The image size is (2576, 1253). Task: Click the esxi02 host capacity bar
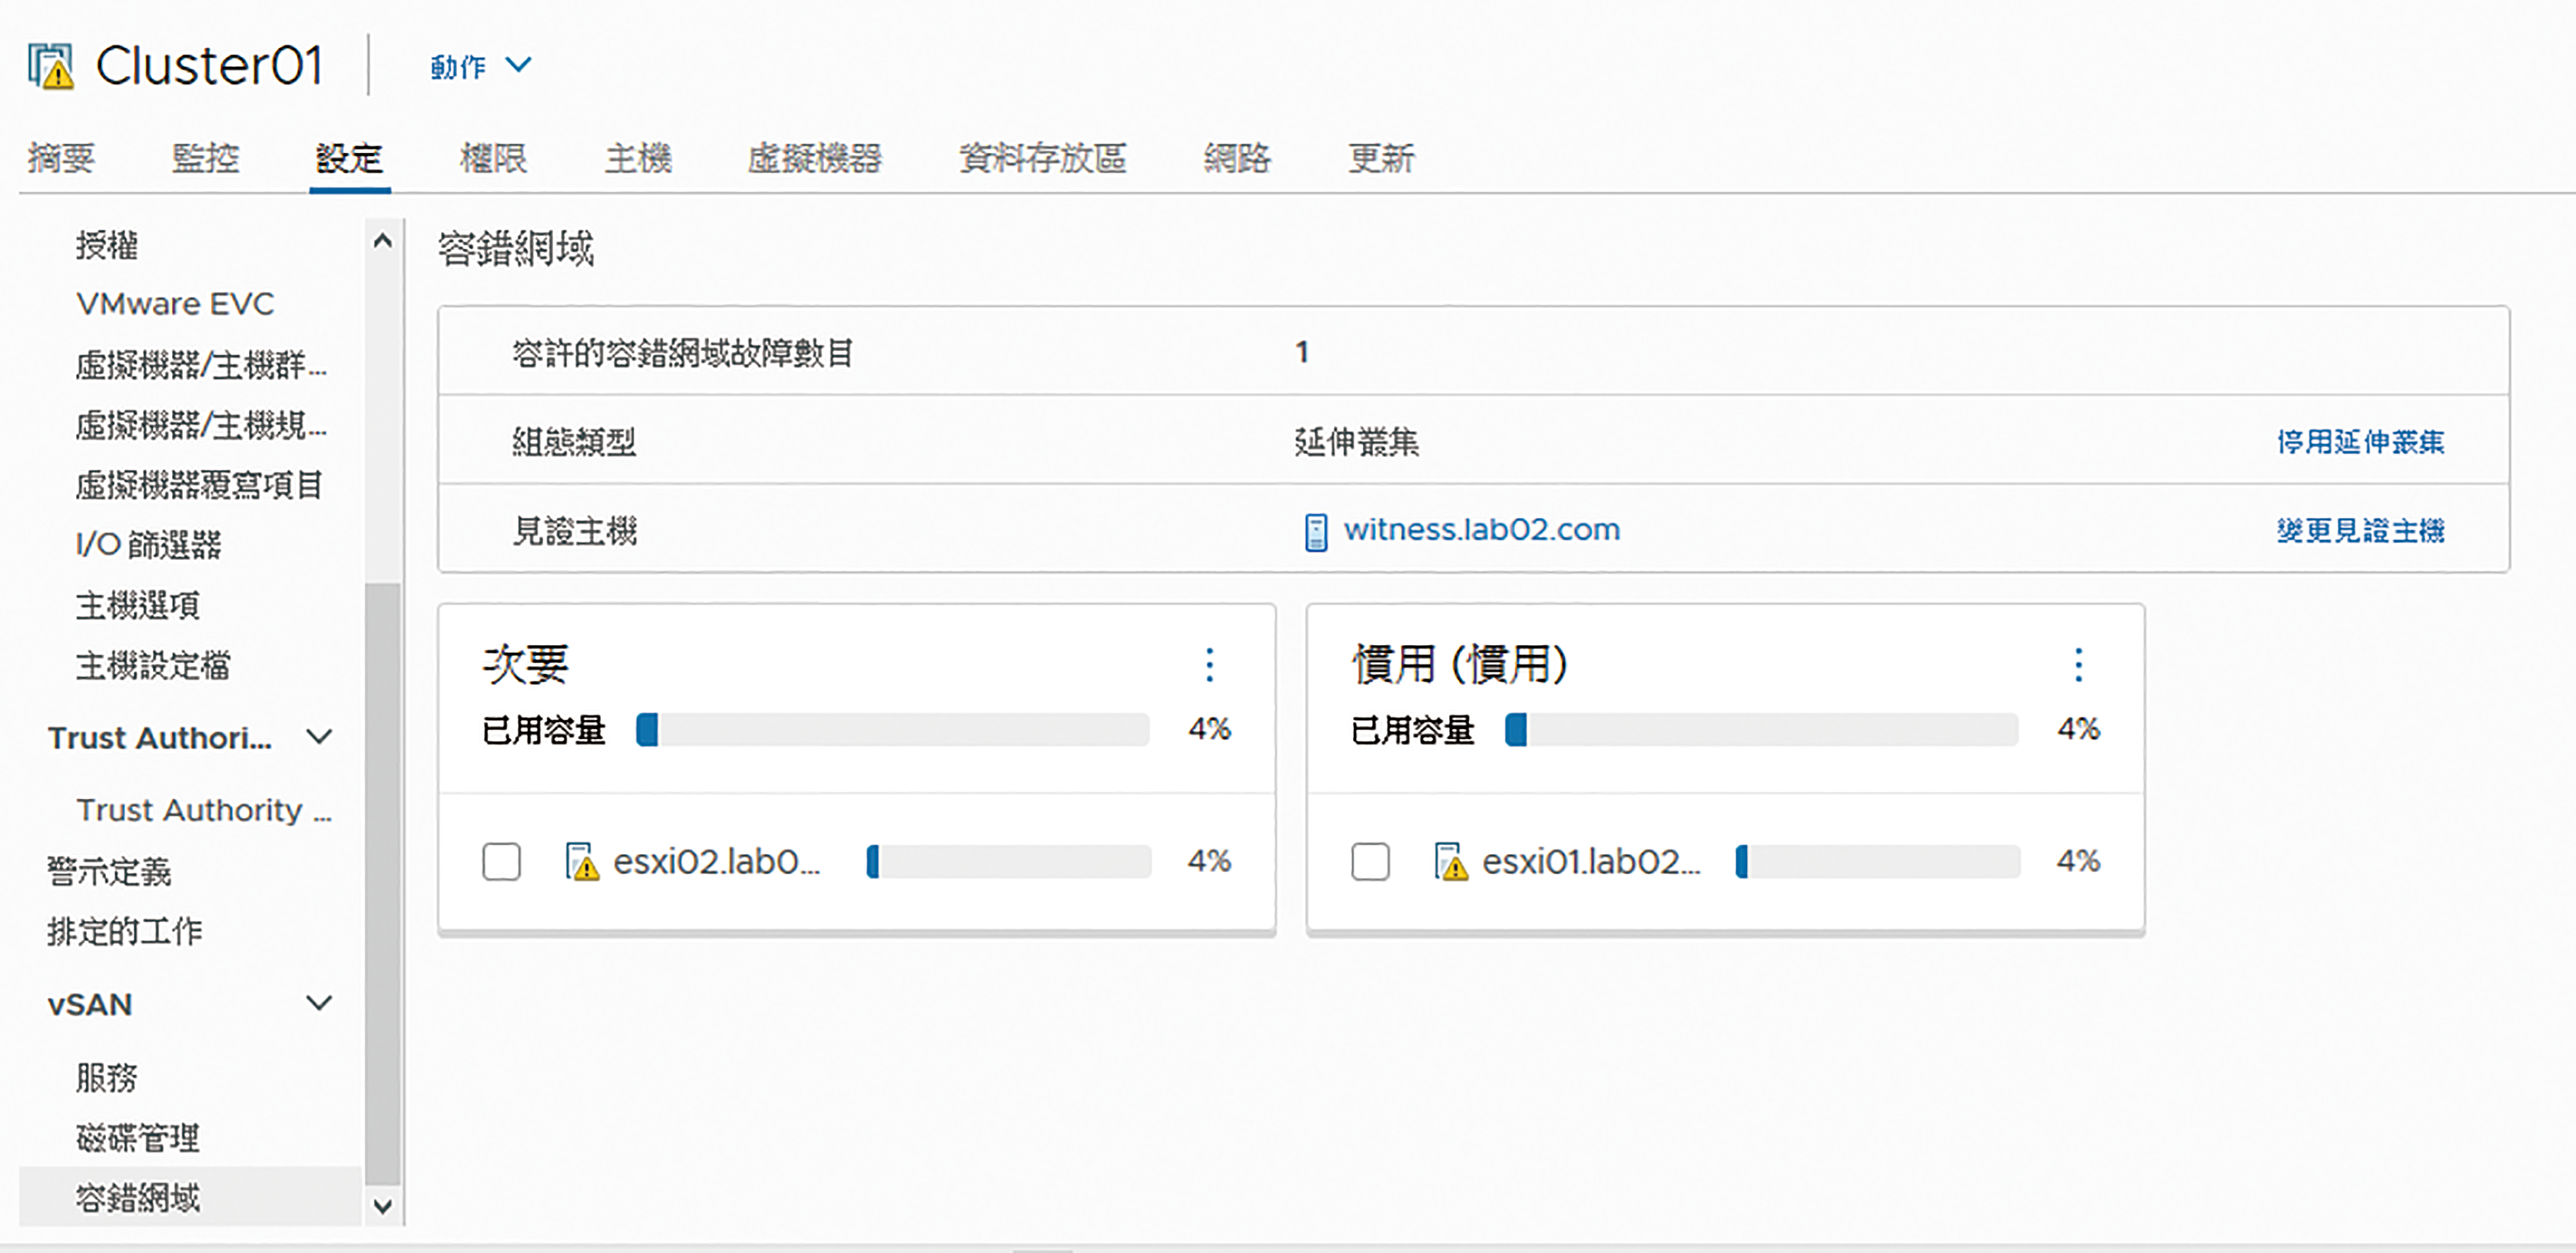click(1009, 861)
